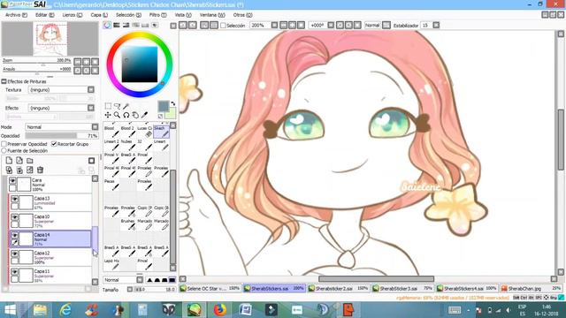This screenshot has width=566, height=318.
Task: Pick the flat rectangular brush tip shape
Action: 172,280
